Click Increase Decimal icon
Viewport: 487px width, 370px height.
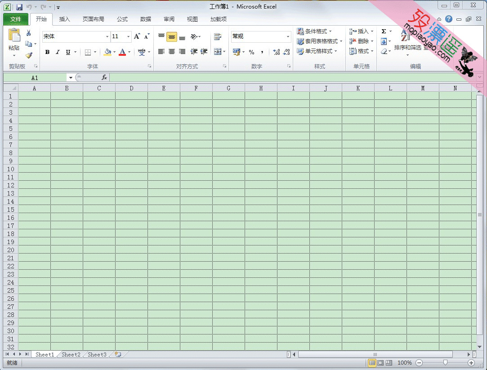click(x=276, y=52)
